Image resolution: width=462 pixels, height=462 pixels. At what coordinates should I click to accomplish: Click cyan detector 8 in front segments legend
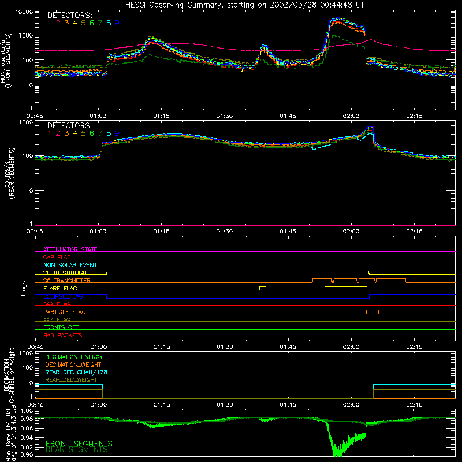pyautogui.click(x=109, y=23)
